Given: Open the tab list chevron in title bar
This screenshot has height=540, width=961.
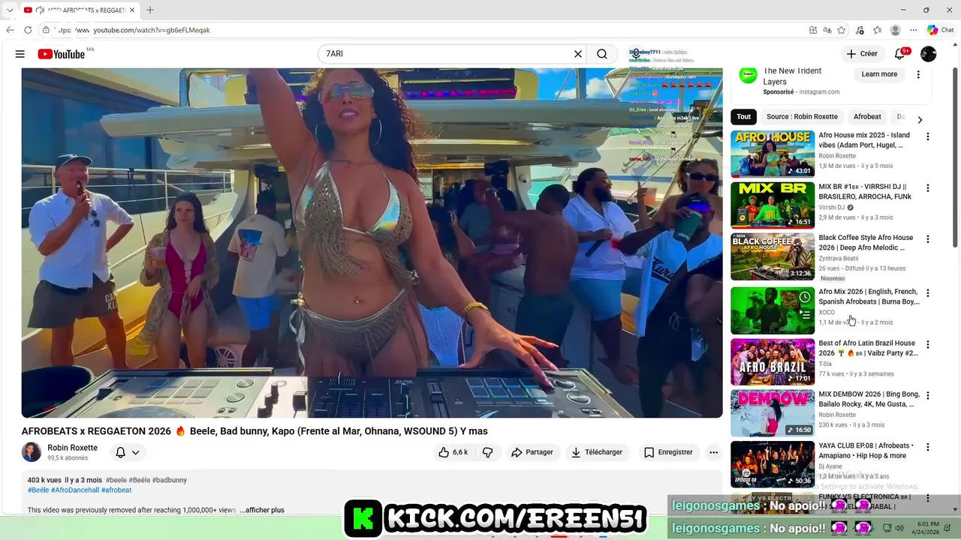Looking at the screenshot, I should (x=9, y=10).
